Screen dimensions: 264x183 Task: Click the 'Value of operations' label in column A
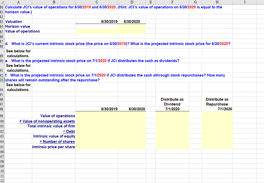[22, 31]
